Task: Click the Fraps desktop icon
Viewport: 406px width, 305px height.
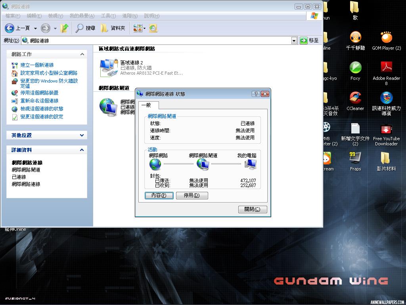Action: pyautogui.click(x=355, y=158)
